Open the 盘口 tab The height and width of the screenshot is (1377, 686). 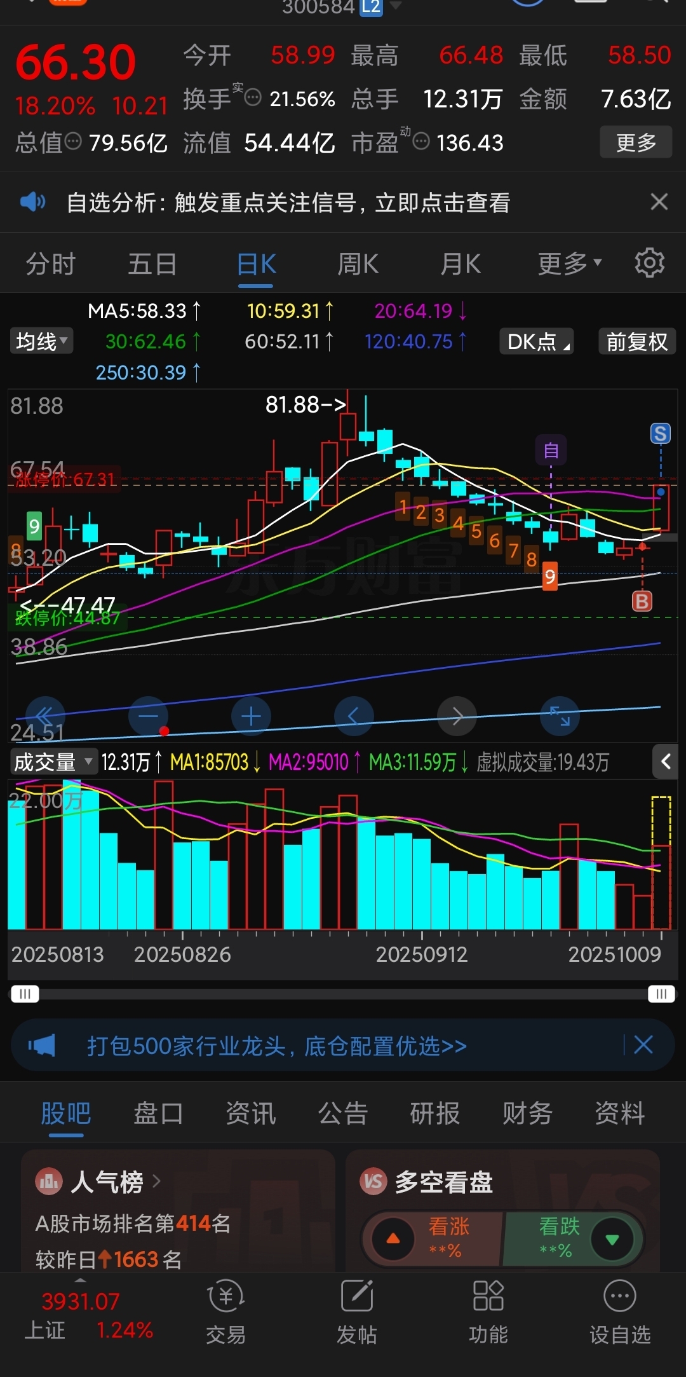pyautogui.click(x=158, y=1113)
